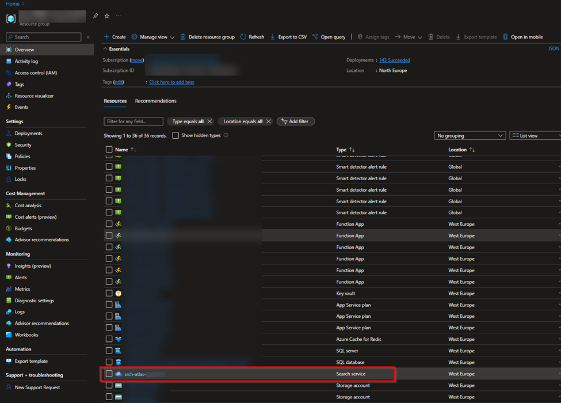Open Activity log menu item
561x403 pixels.
(x=26, y=62)
